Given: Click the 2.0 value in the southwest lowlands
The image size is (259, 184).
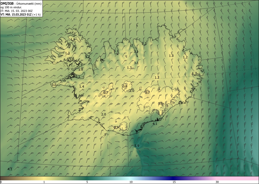Looking at the screenshot, I should [104, 114].
